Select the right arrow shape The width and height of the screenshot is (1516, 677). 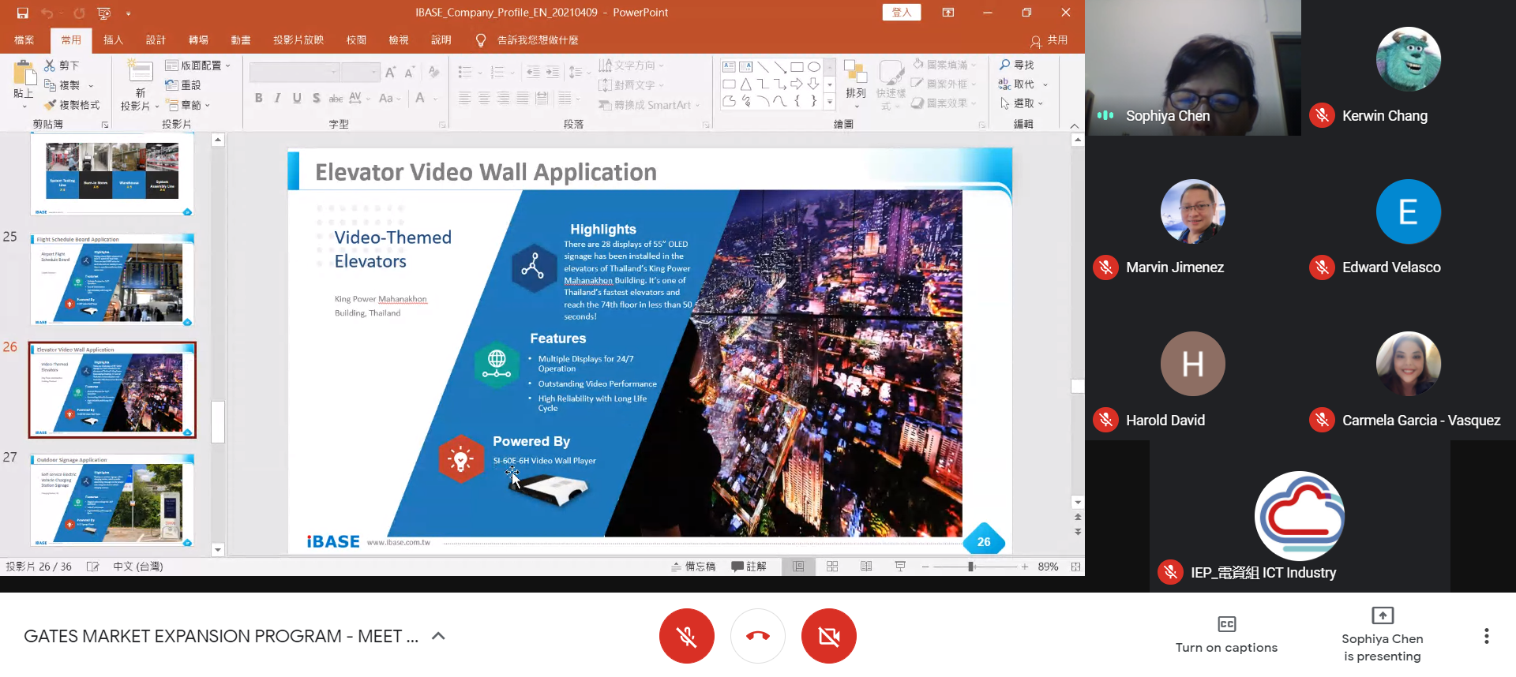pos(797,84)
